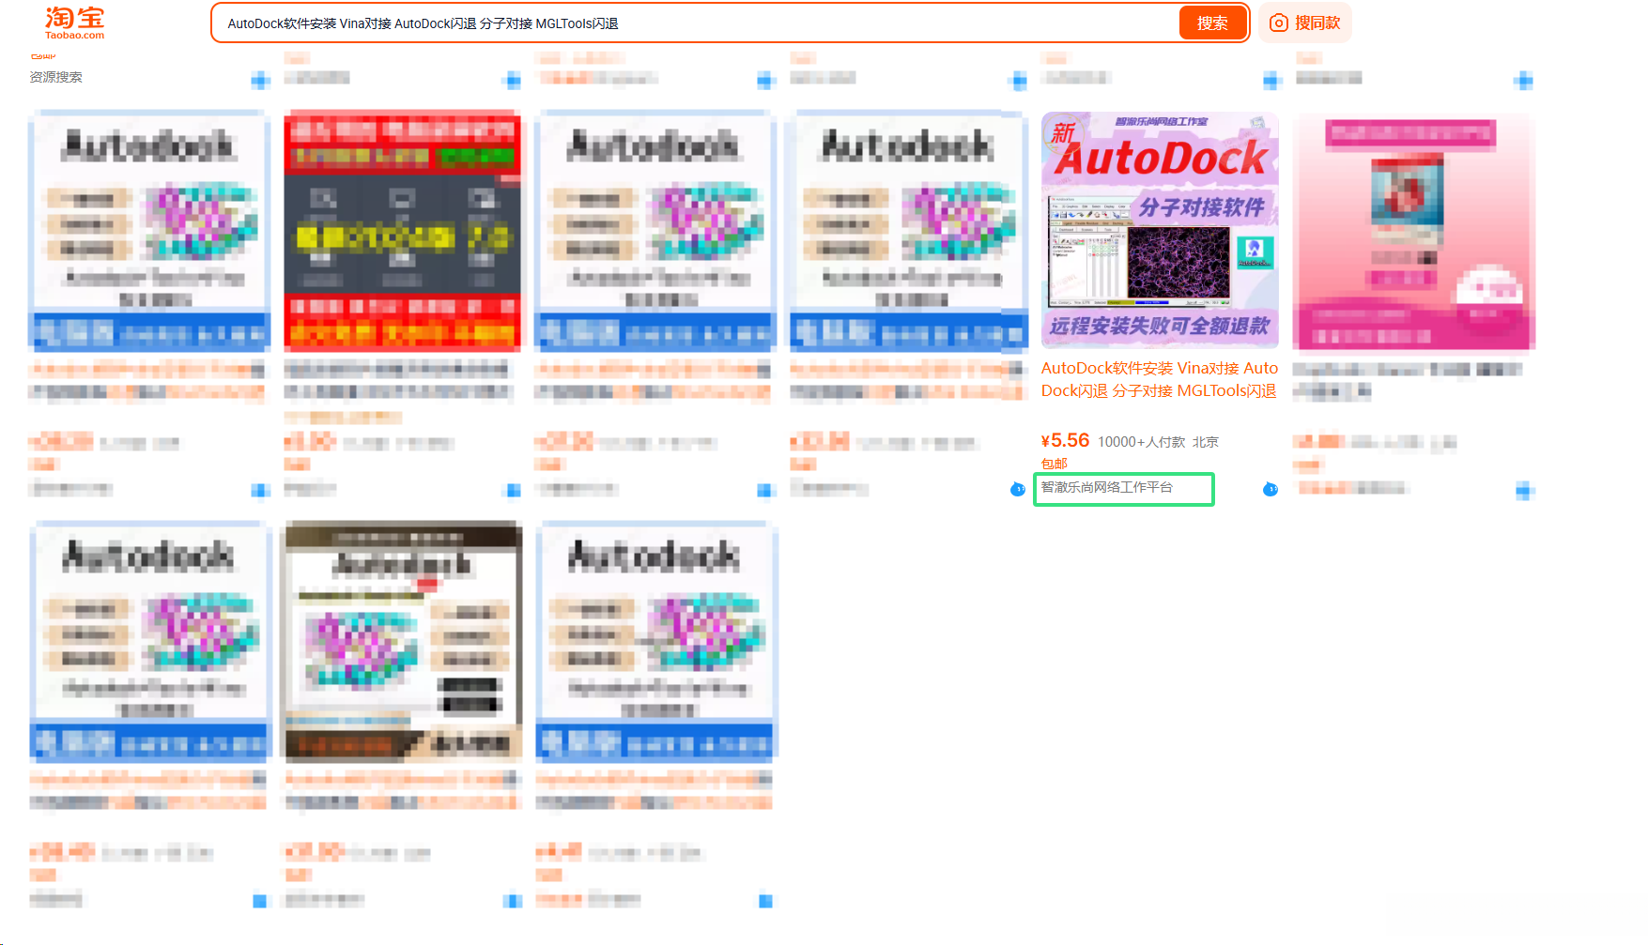Click the chat icon under the pink product
The image size is (1648, 945).
[1524, 490]
